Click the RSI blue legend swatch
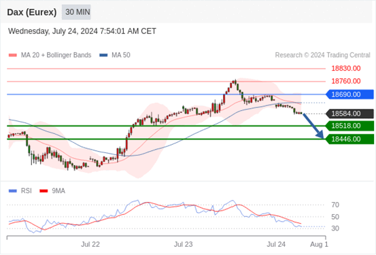Viewport: 376px width, 255px height. click(x=13, y=191)
